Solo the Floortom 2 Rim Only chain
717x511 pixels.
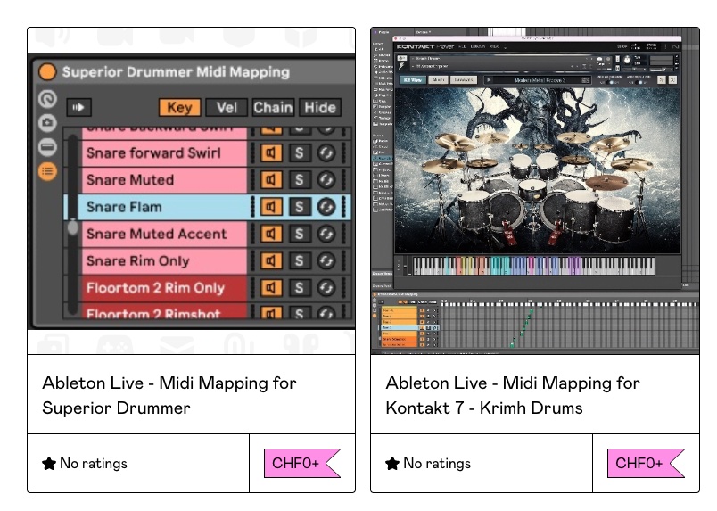pos(299,288)
